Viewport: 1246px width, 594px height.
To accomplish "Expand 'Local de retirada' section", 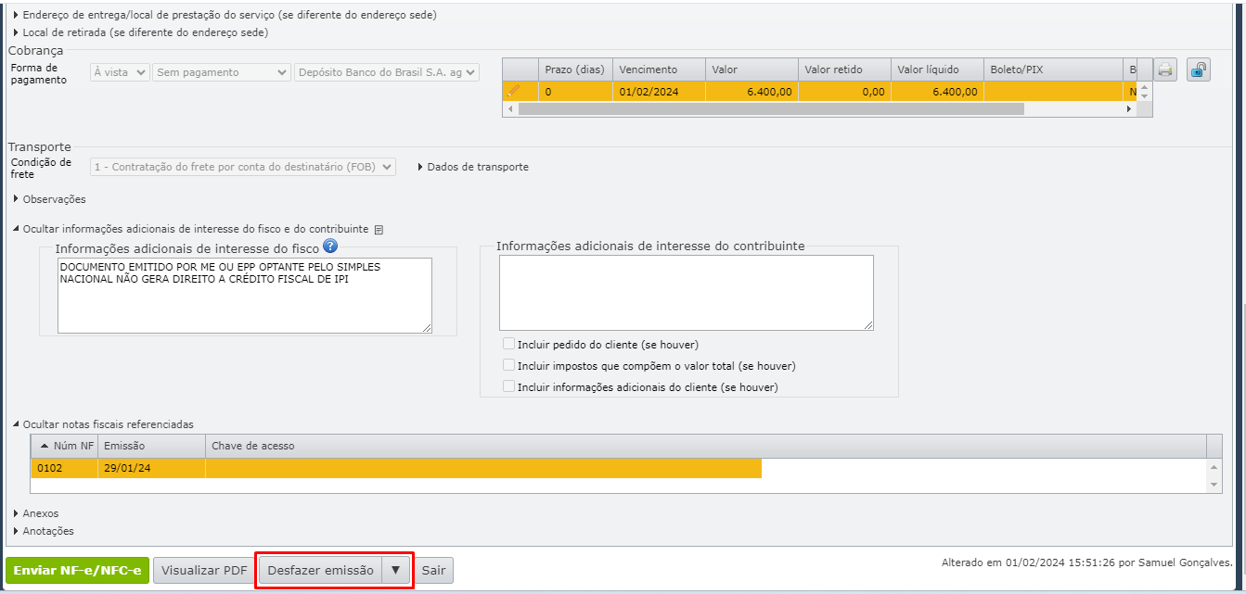I will click(140, 32).
